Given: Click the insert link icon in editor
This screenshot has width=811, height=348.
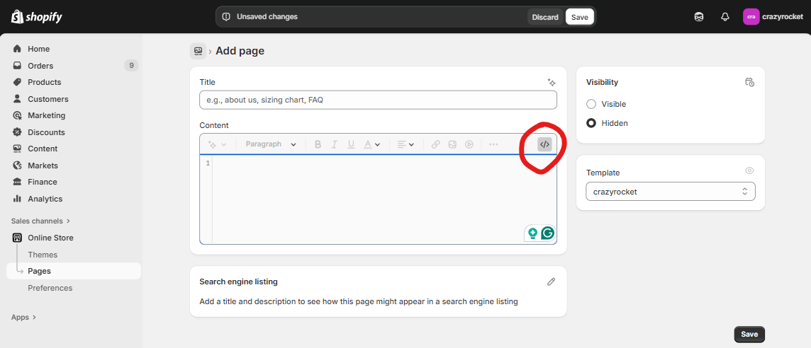Looking at the screenshot, I should (x=435, y=144).
